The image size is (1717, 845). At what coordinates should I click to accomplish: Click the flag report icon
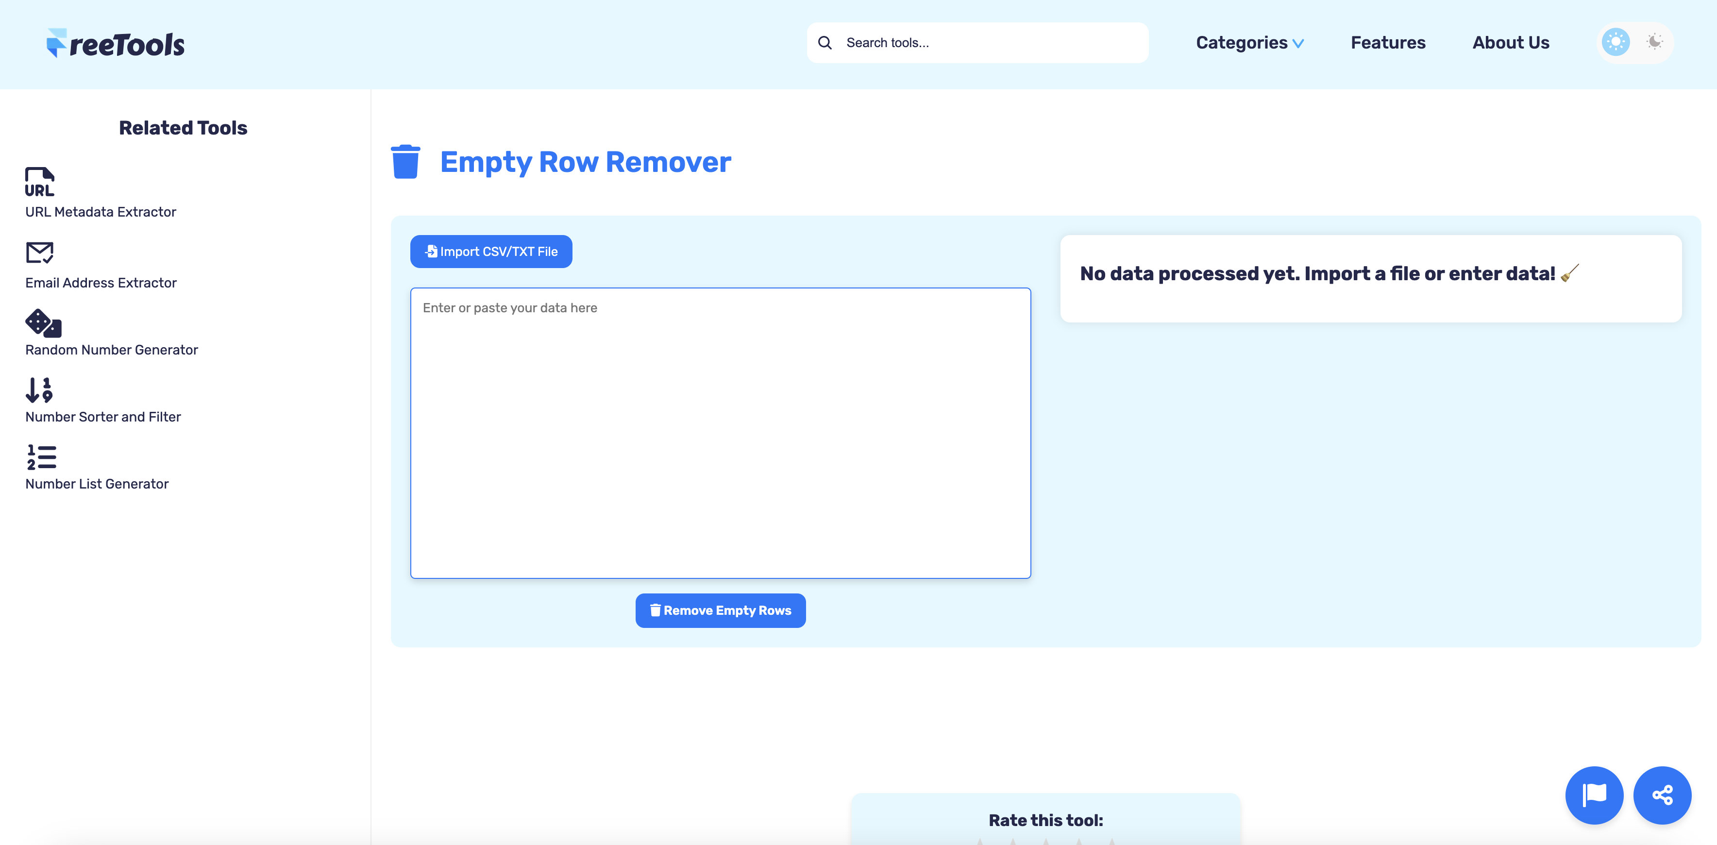coord(1594,795)
